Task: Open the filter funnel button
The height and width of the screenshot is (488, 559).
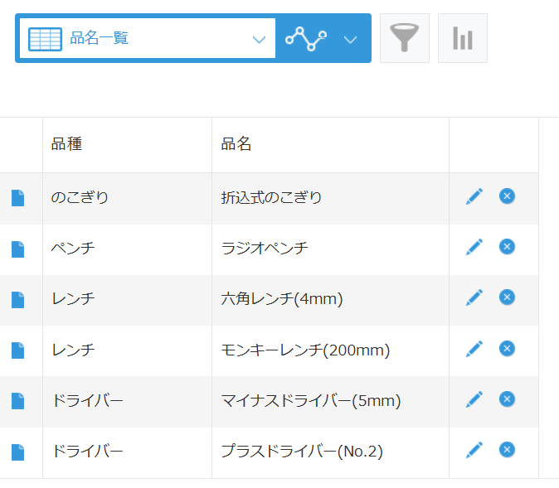Action: tap(405, 38)
